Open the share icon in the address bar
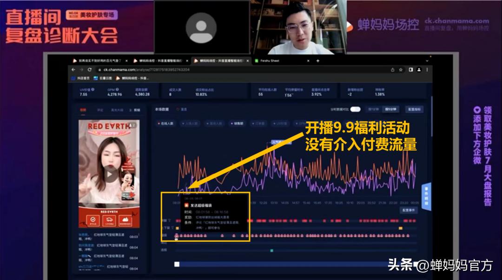This screenshot has width=502, height=280. pyautogui.click(x=392, y=69)
